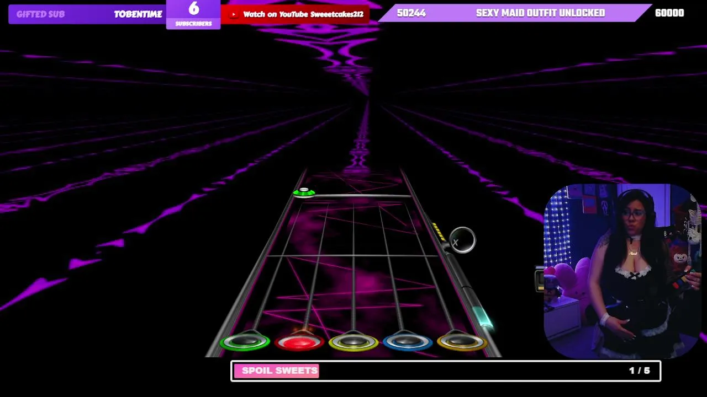Click the YouTube icon in red banner
Image resolution: width=707 pixels, height=397 pixels.
[234, 14]
